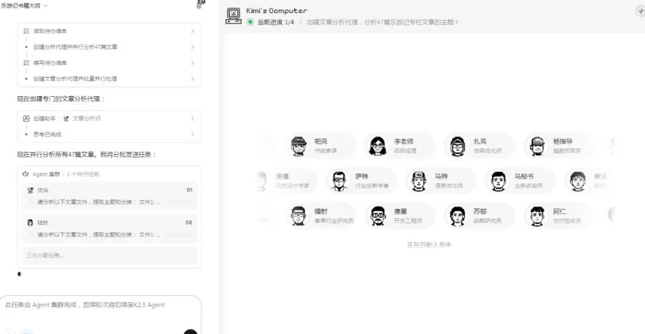
Task: Expand the 编写待办清单 row chevron
Action: [192, 63]
